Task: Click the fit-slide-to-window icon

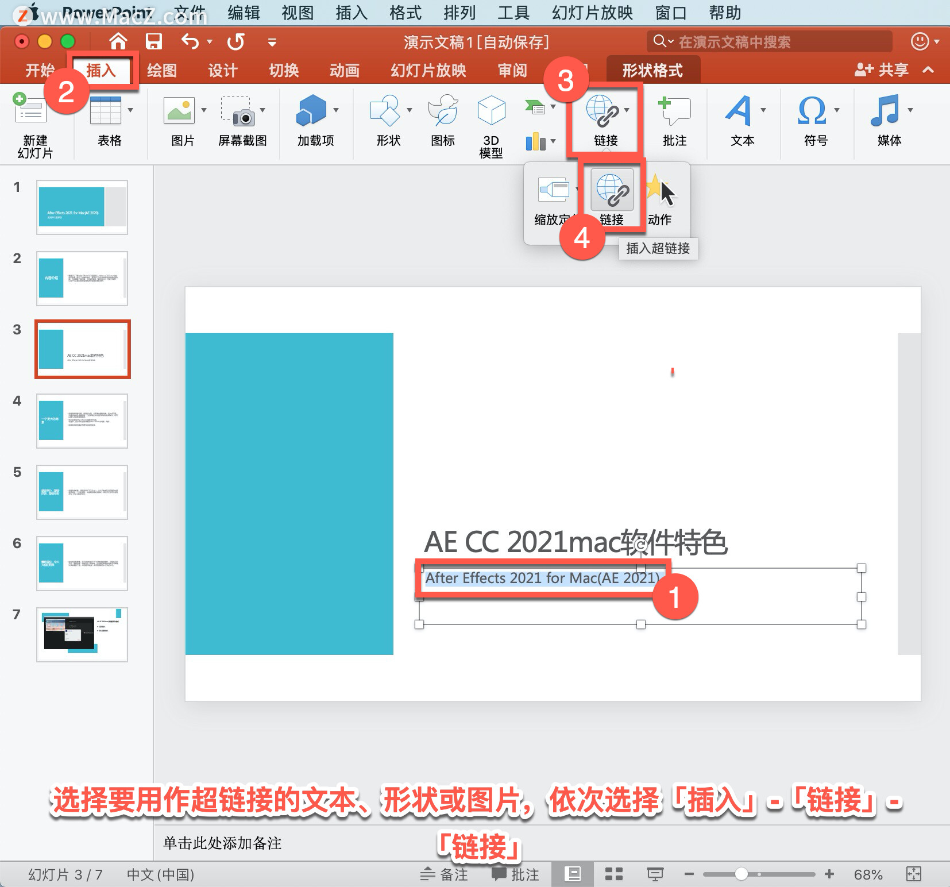Action: coord(913,874)
